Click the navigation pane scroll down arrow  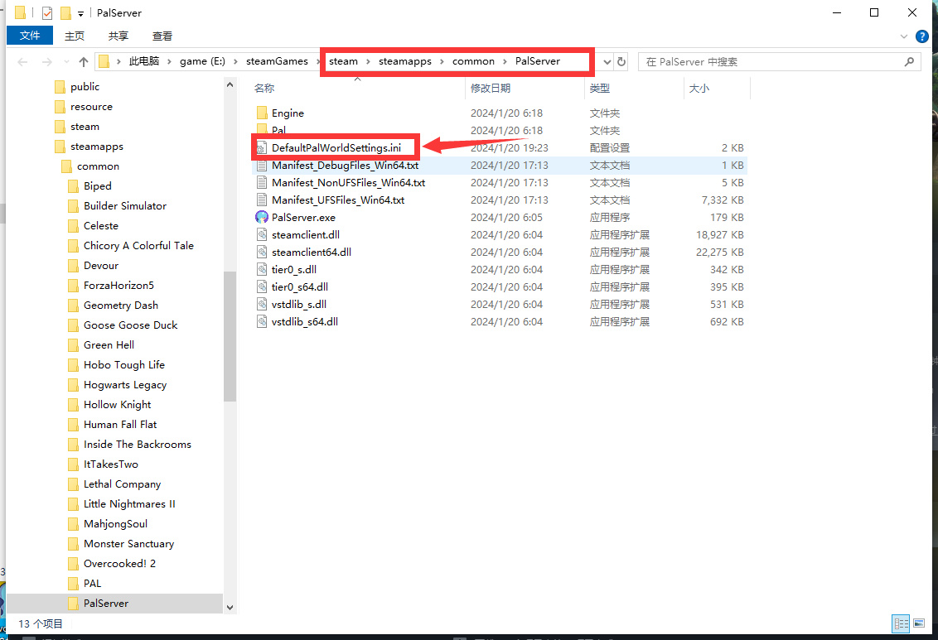(230, 608)
